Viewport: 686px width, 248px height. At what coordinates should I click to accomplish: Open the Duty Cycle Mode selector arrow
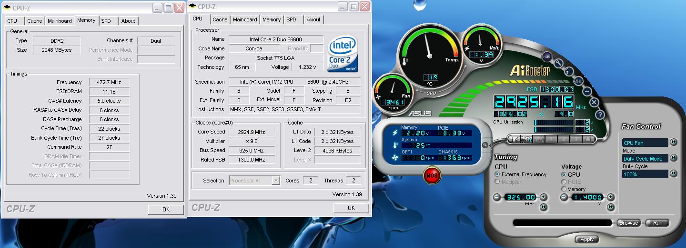click(x=674, y=158)
